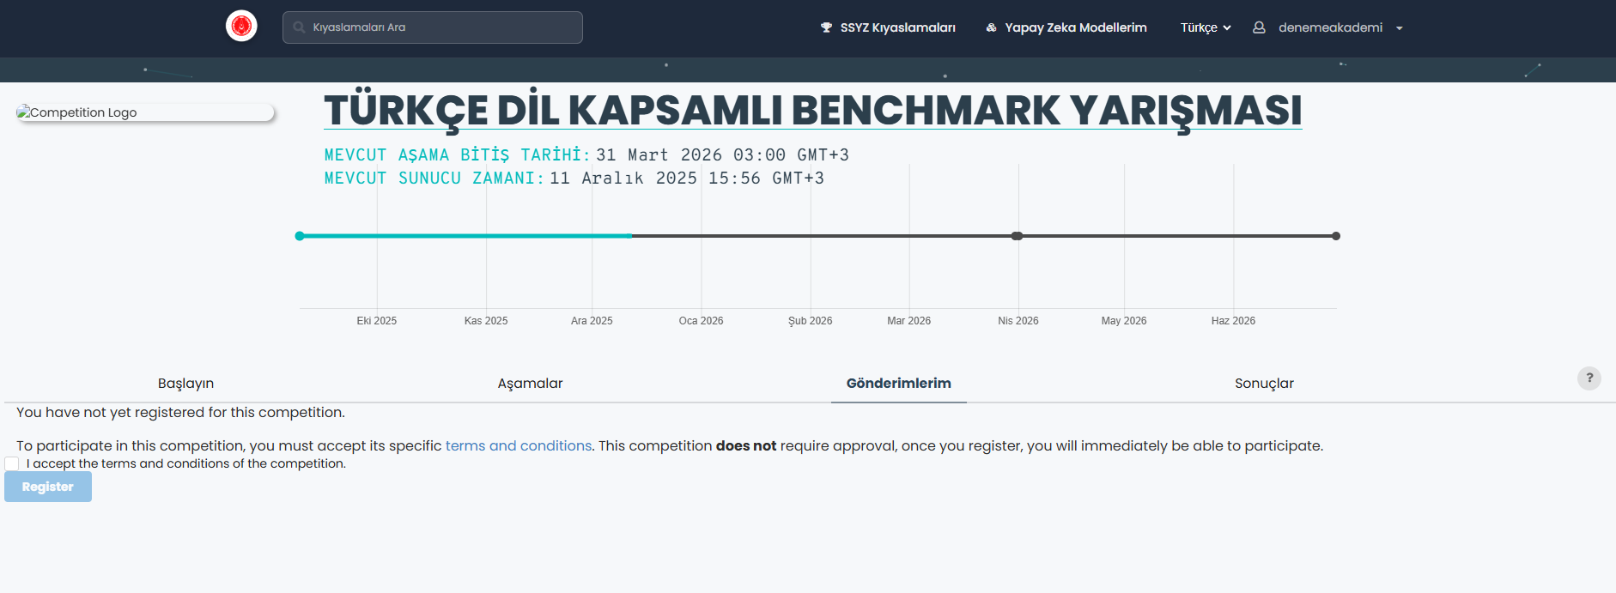
Task: Open the terms and conditions link
Action: [518, 446]
